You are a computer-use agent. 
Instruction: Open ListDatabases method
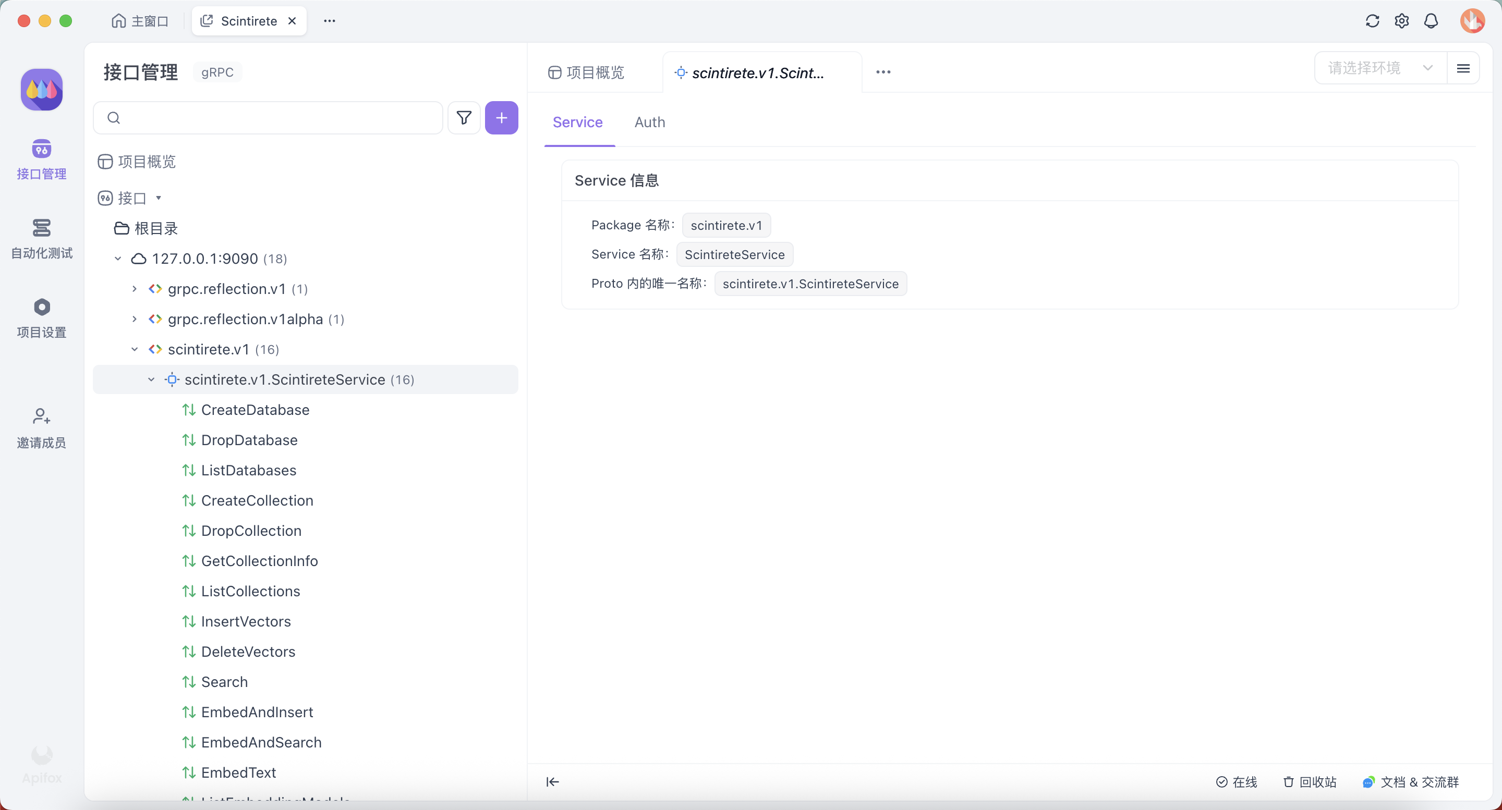click(x=248, y=470)
